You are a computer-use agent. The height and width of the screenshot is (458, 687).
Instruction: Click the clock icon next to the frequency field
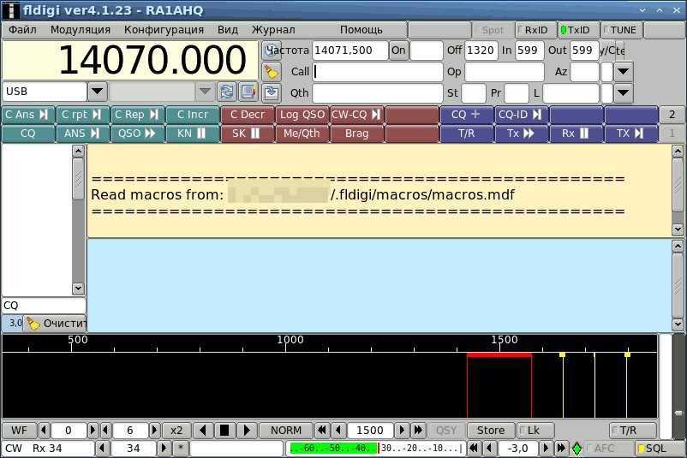(272, 51)
